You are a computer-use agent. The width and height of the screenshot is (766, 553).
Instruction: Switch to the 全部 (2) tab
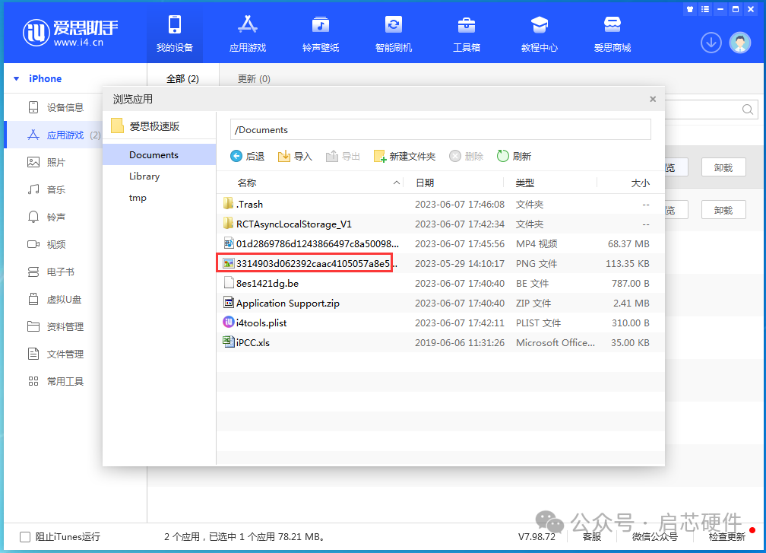[182, 78]
